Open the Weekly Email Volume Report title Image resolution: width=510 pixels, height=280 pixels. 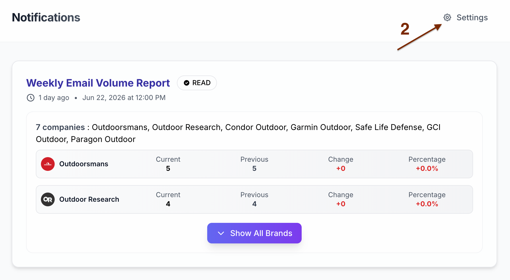click(98, 83)
